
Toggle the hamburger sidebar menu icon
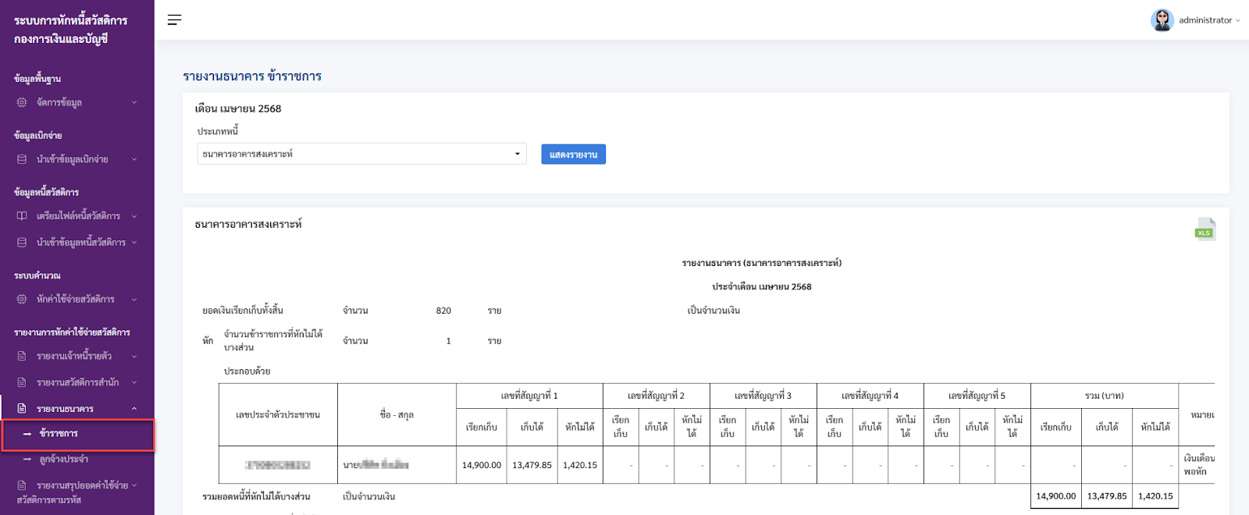[x=174, y=20]
